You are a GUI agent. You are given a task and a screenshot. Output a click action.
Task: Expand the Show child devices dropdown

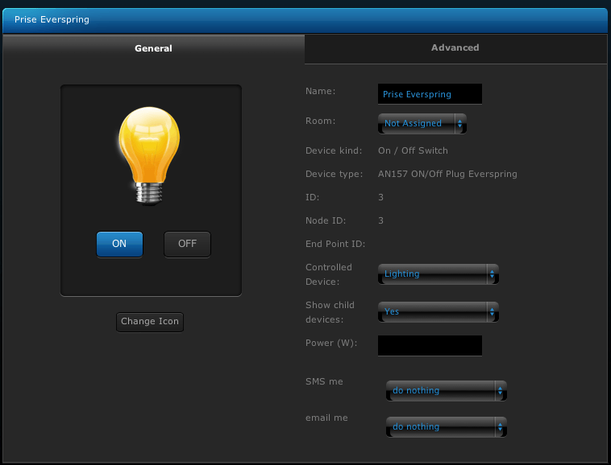[x=439, y=312]
